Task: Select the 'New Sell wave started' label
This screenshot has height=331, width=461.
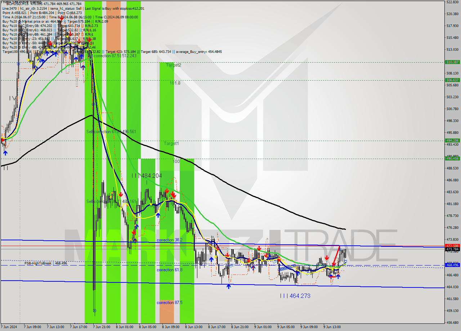Action: coord(22,1)
